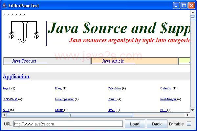This screenshot has height=131, width=197.
Task: Open the Blog category link
Action: tap(58, 88)
